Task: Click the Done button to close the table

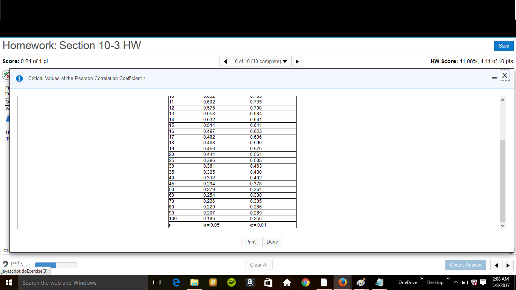Action: pyautogui.click(x=272, y=242)
